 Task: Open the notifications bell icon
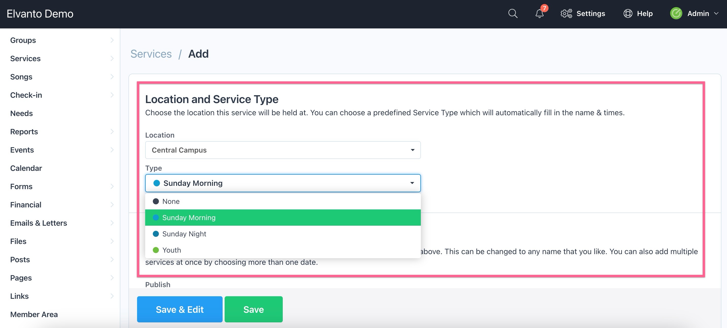[539, 13]
